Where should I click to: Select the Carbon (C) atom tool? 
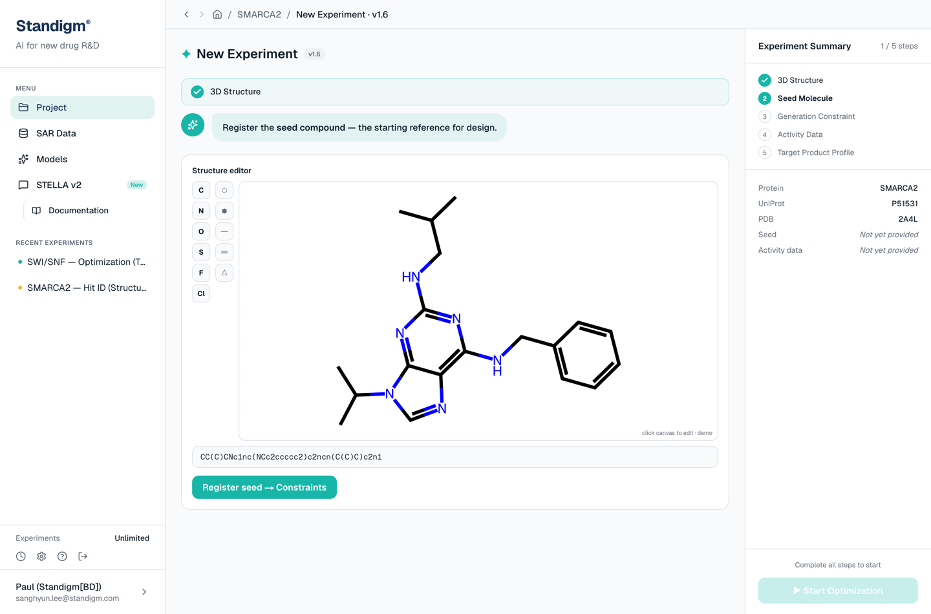[201, 190]
